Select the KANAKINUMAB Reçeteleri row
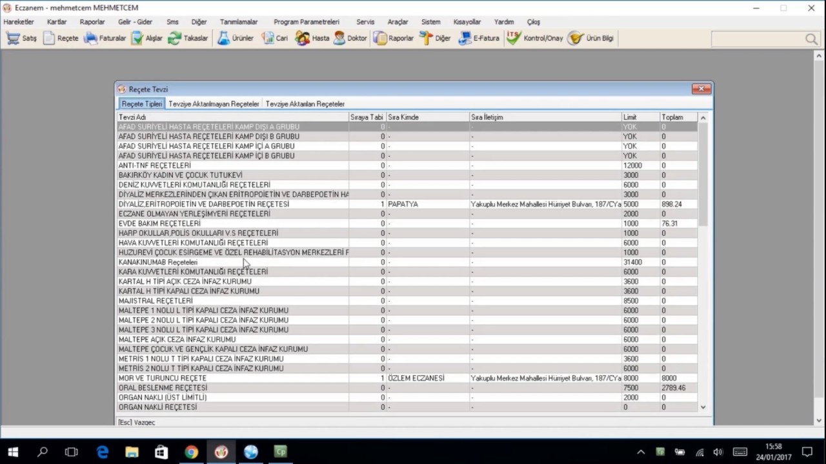 (407, 262)
